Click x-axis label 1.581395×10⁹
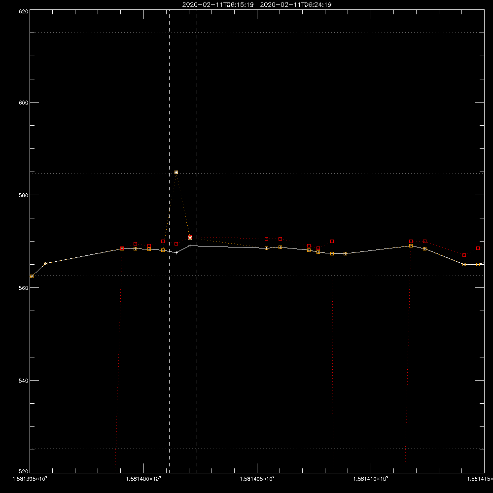 click(x=30, y=479)
